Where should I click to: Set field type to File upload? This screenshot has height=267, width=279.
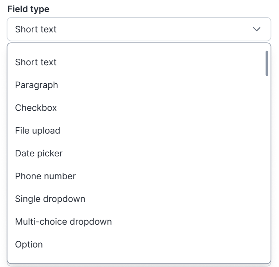pos(38,131)
